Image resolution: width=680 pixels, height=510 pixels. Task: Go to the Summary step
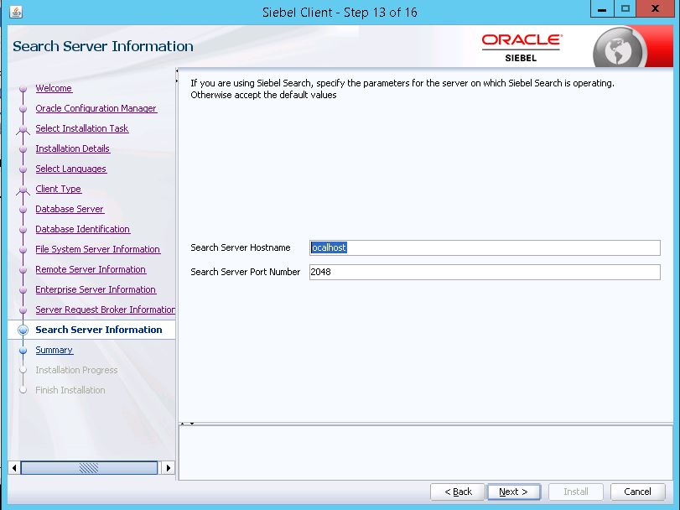54,350
